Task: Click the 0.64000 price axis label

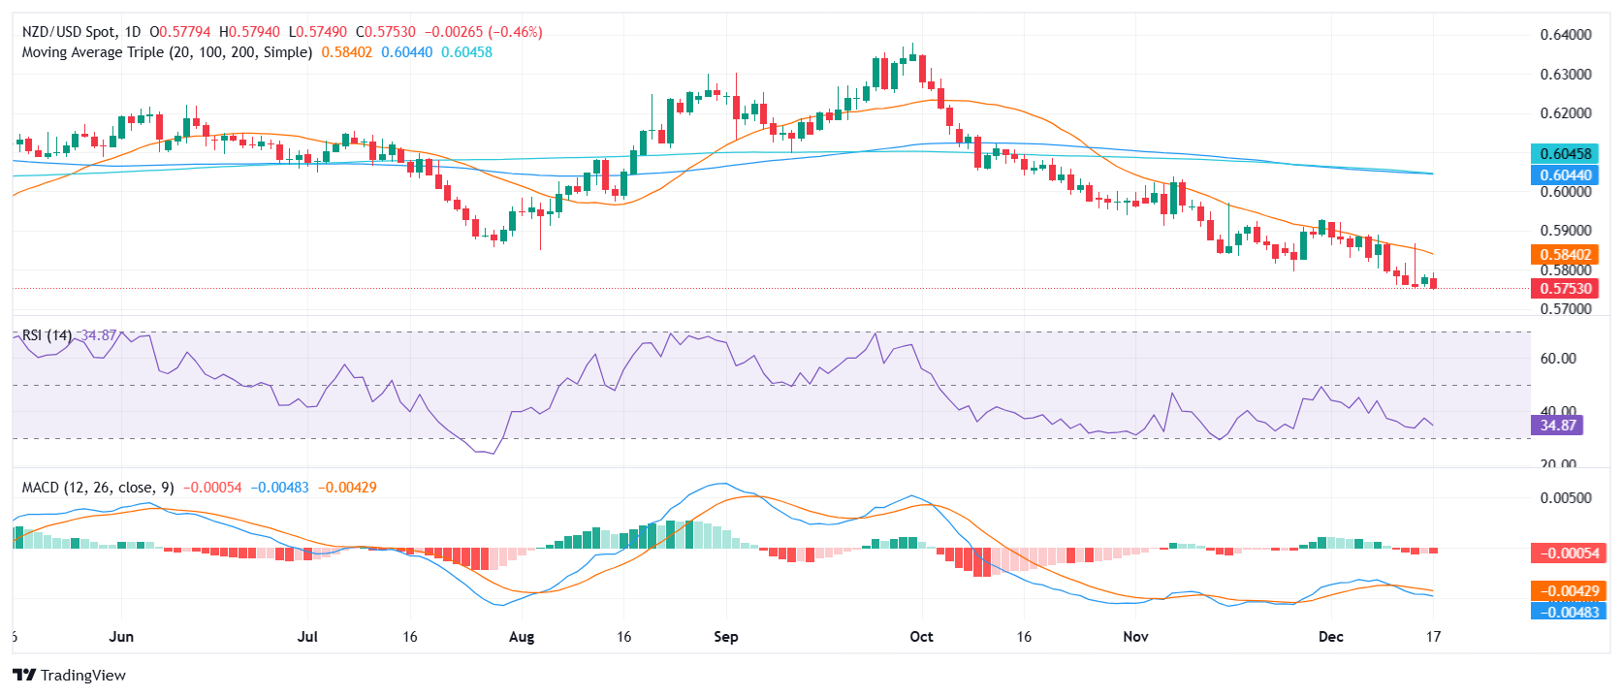Action: coord(1566,35)
